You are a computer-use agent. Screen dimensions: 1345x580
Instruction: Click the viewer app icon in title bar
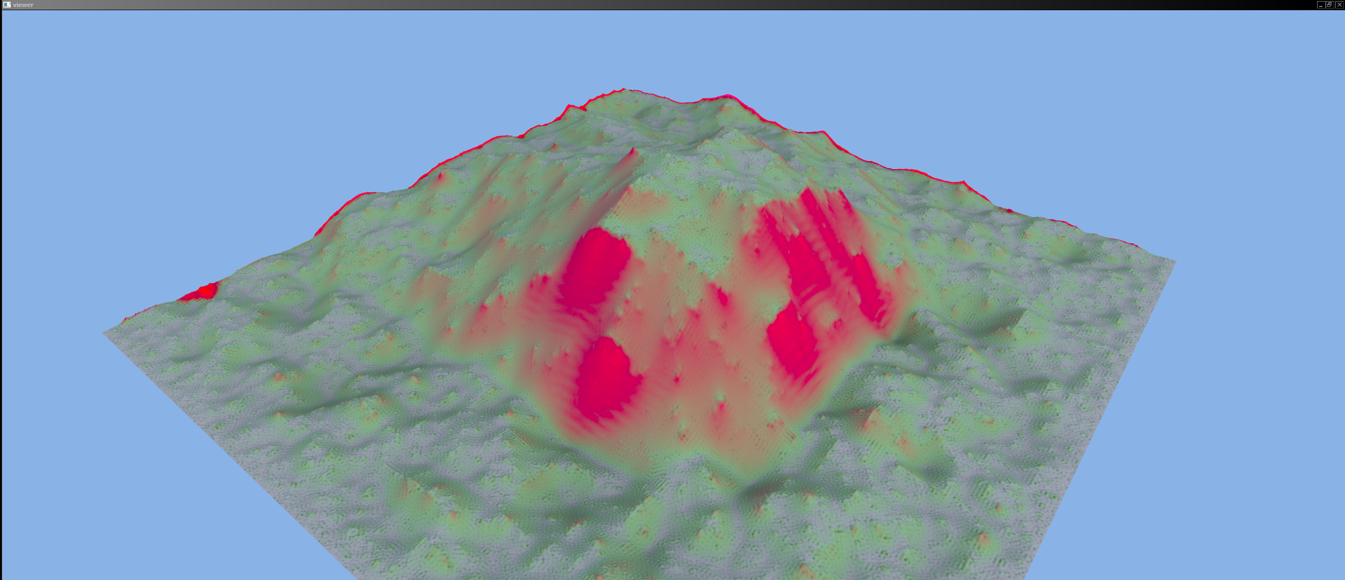6,4
